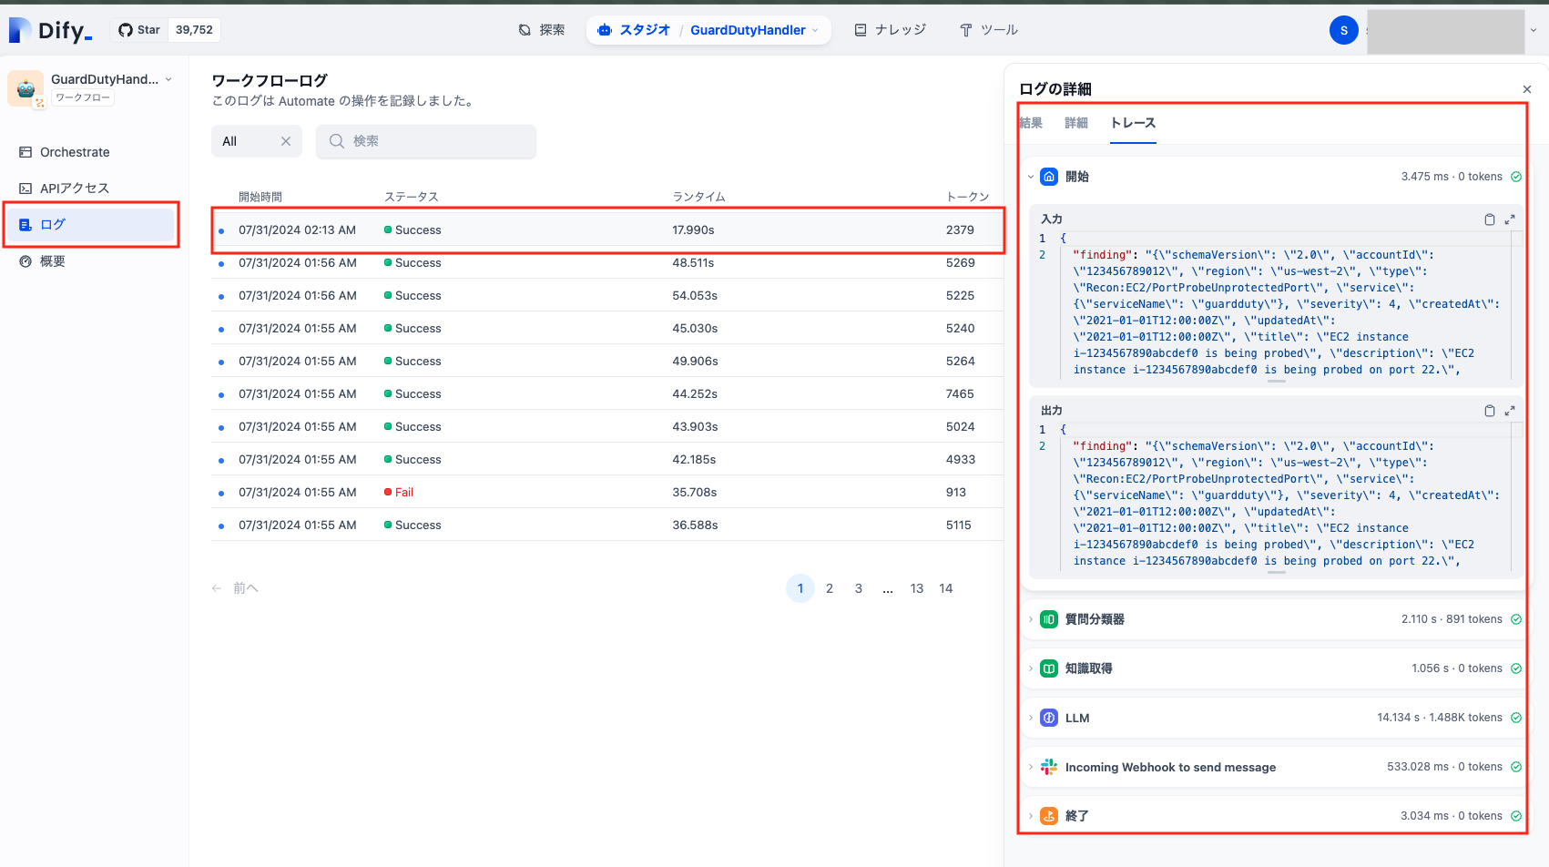The width and height of the screenshot is (1549, 867).
Task: Go to page 13 of logs
Action: coord(917,588)
